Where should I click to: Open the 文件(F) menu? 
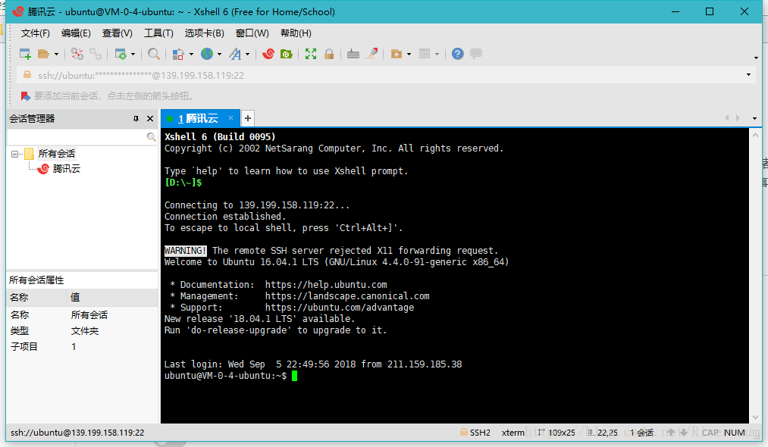pyautogui.click(x=36, y=33)
